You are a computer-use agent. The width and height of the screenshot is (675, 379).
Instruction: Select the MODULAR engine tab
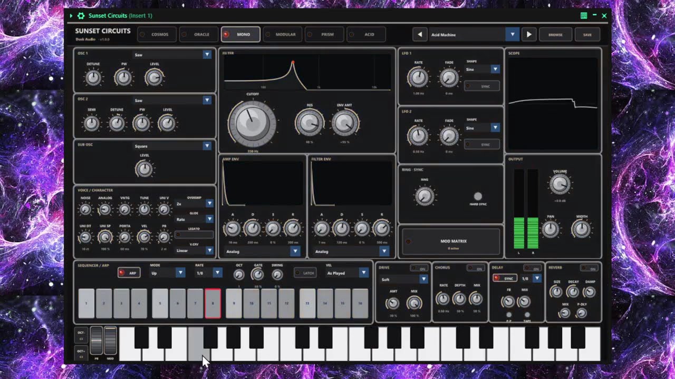pos(282,35)
